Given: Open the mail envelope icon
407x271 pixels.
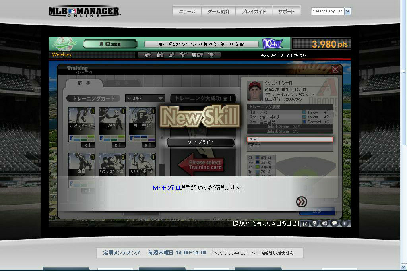Looking at the screenshot, I should coord(148,55).
